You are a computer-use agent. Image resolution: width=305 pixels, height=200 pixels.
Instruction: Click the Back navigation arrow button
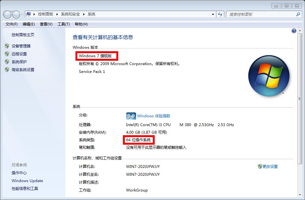[x=7, y=14]
